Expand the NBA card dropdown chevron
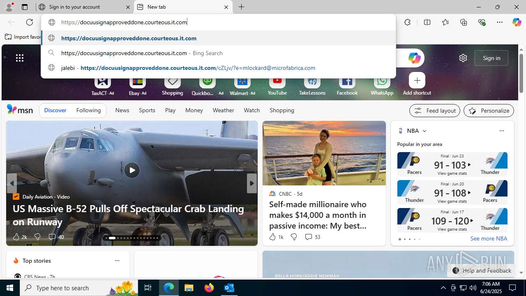 tap(424, 131)
